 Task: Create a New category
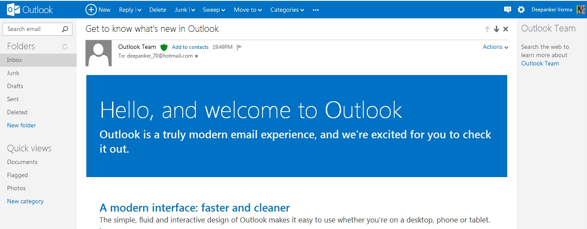(x=25, y=201)
